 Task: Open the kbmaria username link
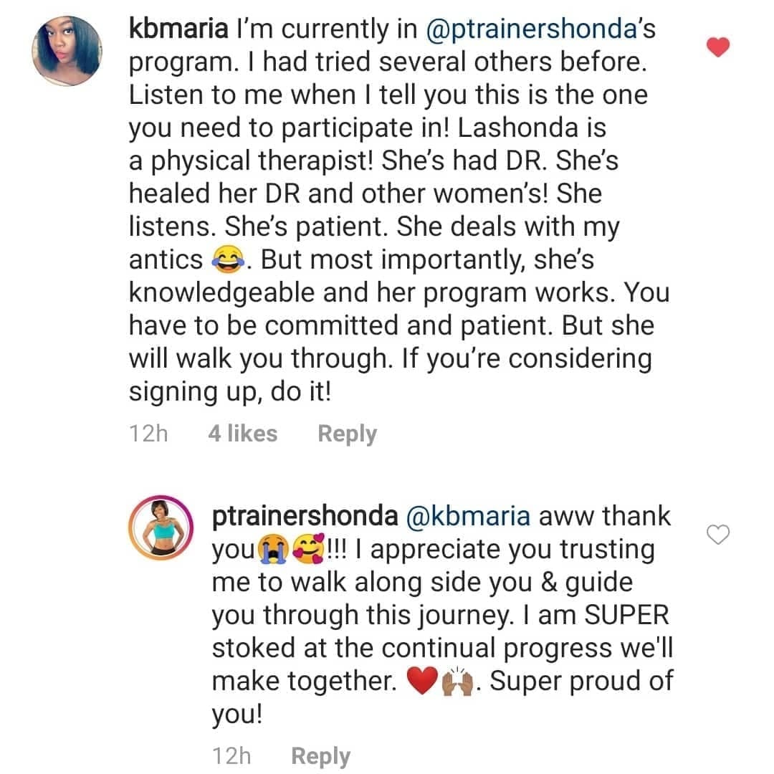click(178, 29)
